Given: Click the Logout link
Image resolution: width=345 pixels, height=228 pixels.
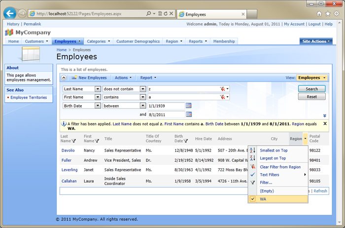Looking at the screenshot, I should [x=314, y=24].
